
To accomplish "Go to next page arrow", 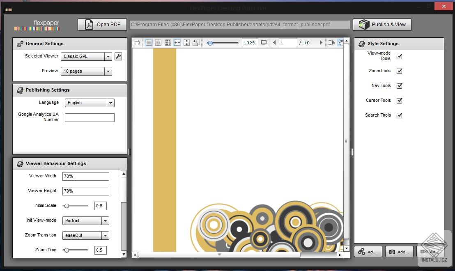I will tap(321, 43).
